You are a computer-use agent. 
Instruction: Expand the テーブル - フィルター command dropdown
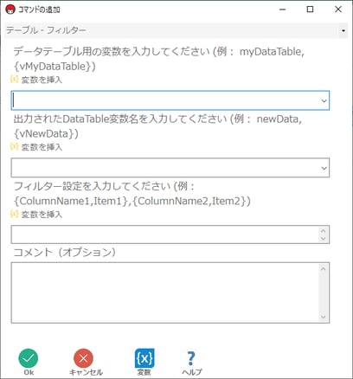(x=343, y=30)
